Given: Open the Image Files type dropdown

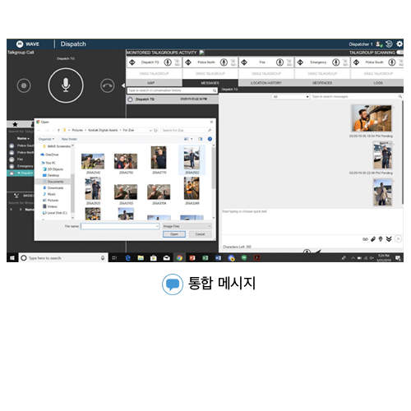Looking at the screenshot, I should (x=187, y=226).
